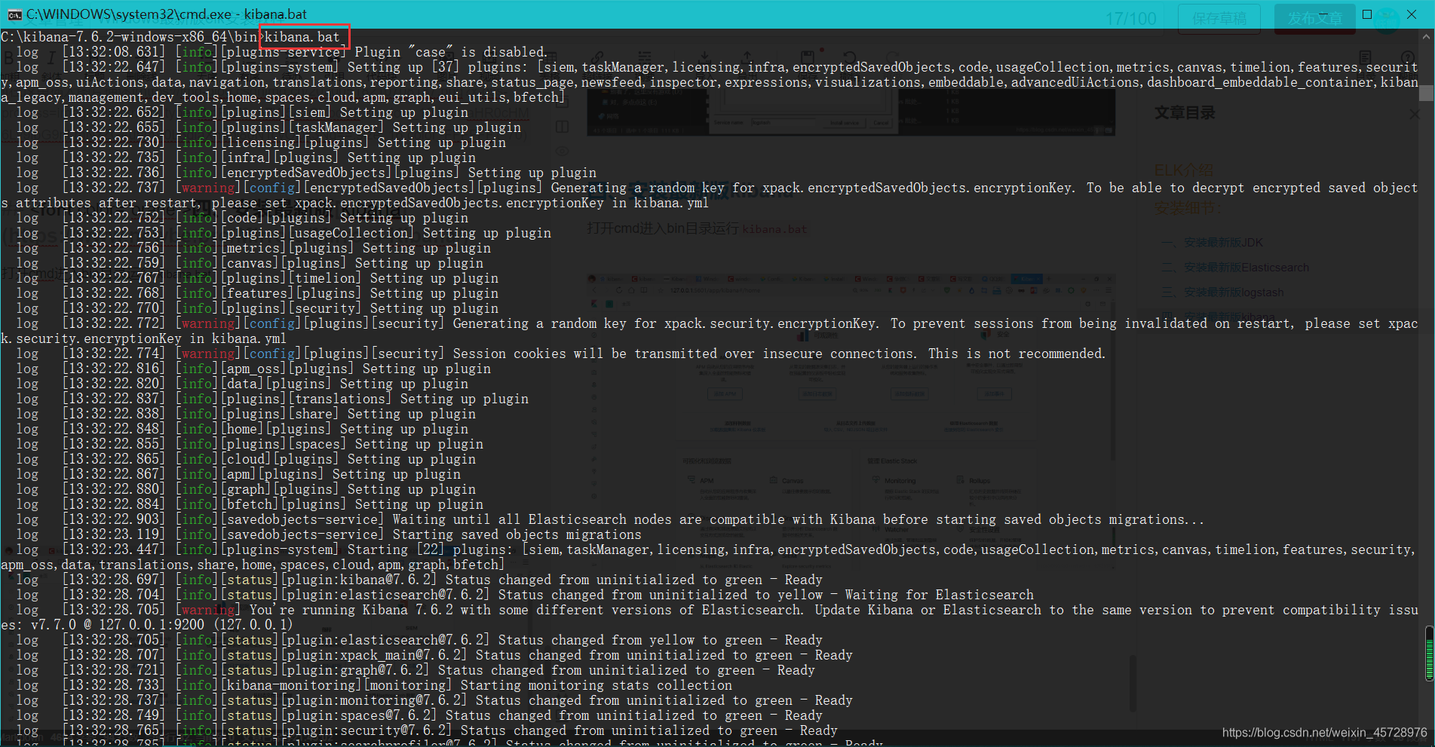Click the plugin:xpack_main@7.6.2 status line
1435x747 pixels.
click(434, 655)
